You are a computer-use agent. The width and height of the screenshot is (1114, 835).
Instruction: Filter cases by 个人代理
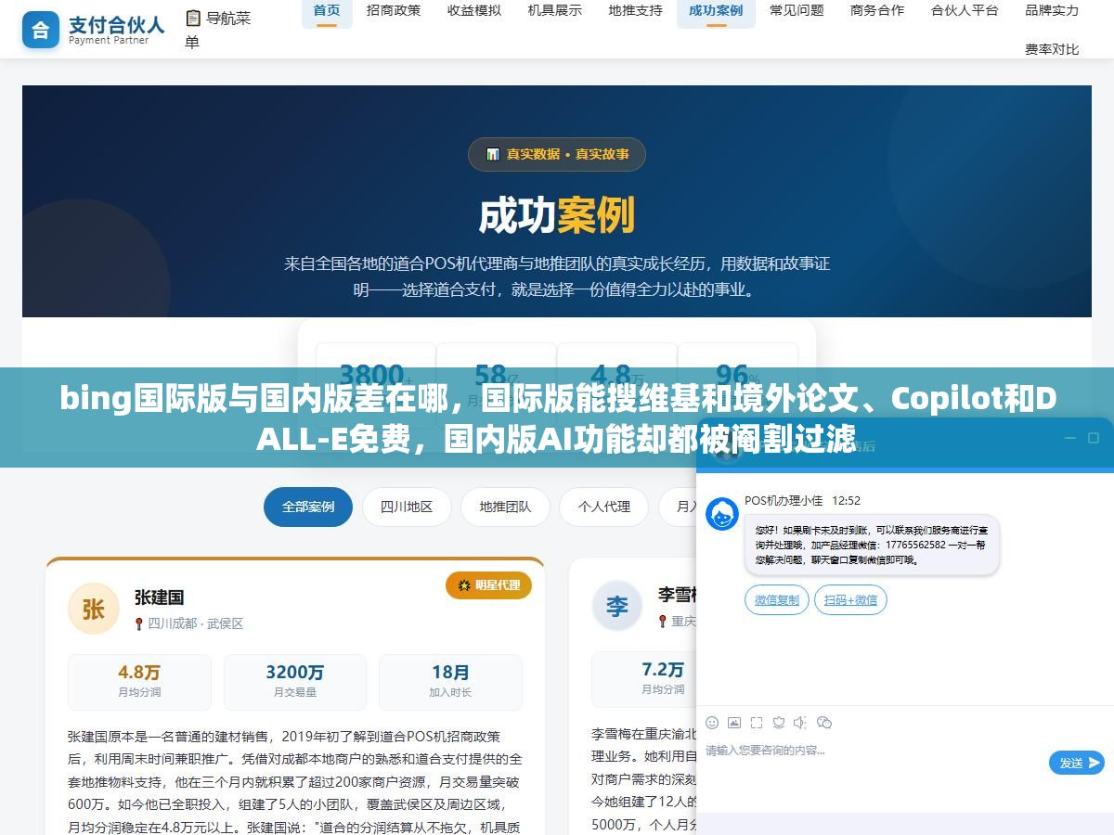[603, 507]
